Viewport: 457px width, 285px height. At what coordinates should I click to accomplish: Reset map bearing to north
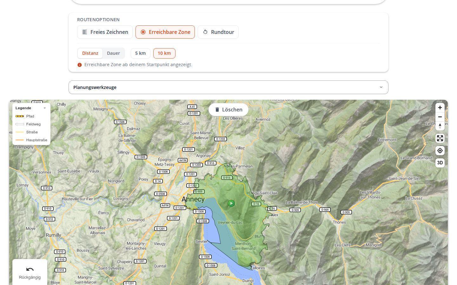pyautogui.click(x=440, y=126)
